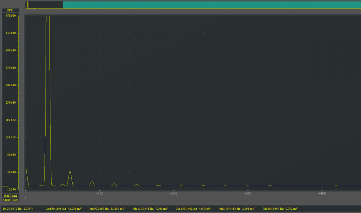Click the +100 frequency axis marker
Viewport: 361px width, 213px height.
[x=100, y=194]
